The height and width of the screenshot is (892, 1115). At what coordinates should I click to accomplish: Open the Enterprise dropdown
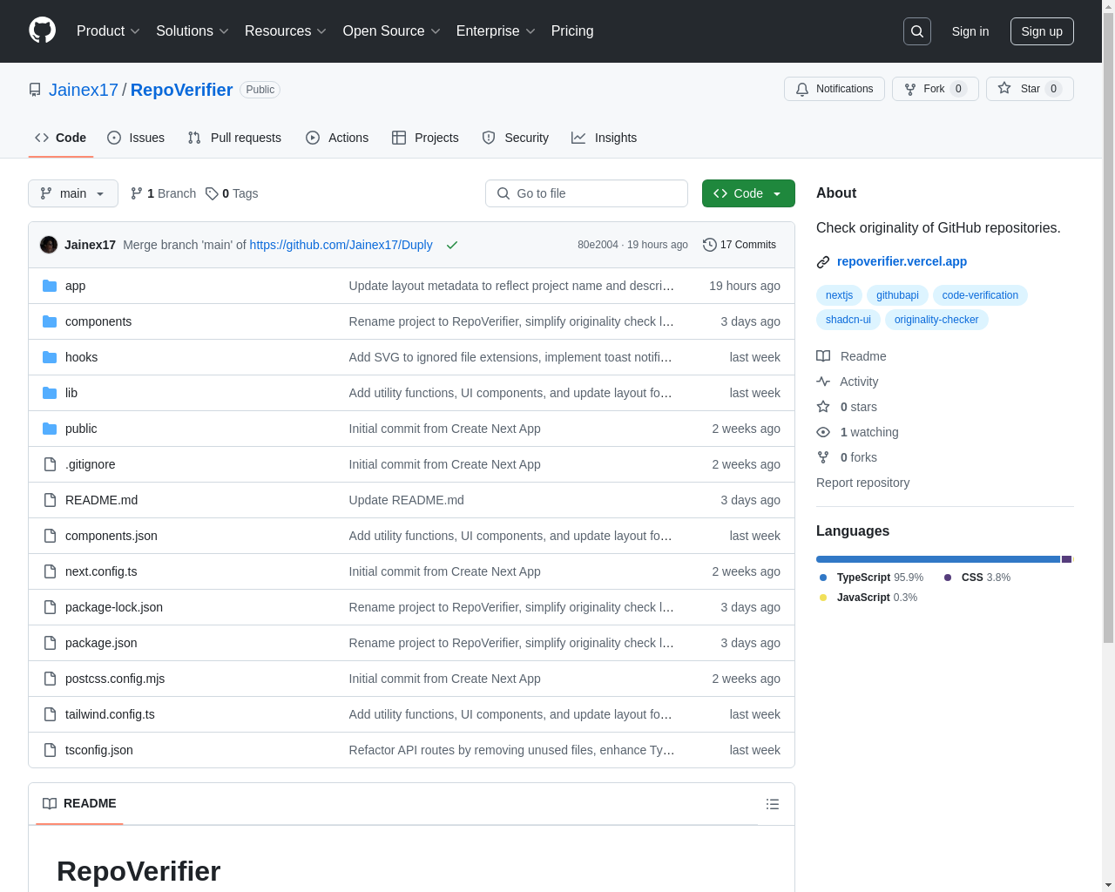[x=496, y=31]
